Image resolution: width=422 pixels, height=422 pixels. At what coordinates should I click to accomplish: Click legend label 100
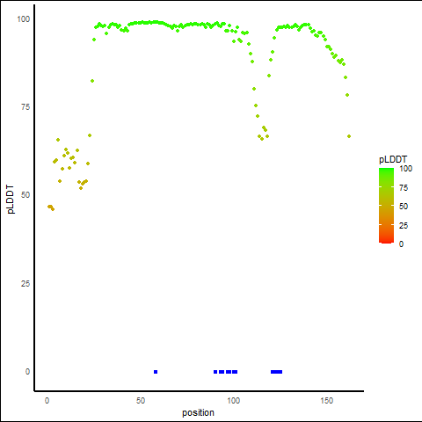[x=405, y=169]
